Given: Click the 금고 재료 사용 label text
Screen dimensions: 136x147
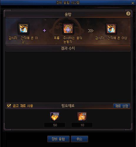Looking at the screenshot, I should click(x=23, y=106).
